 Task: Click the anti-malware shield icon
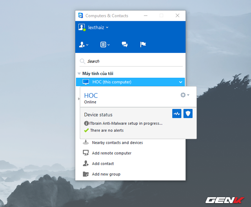coord(188,114)
